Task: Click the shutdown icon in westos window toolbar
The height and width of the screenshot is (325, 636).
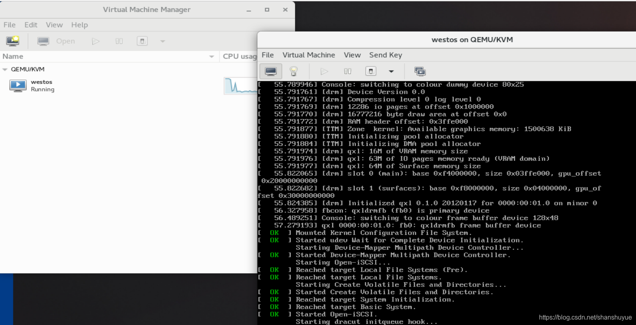Action: coord(371,71)
